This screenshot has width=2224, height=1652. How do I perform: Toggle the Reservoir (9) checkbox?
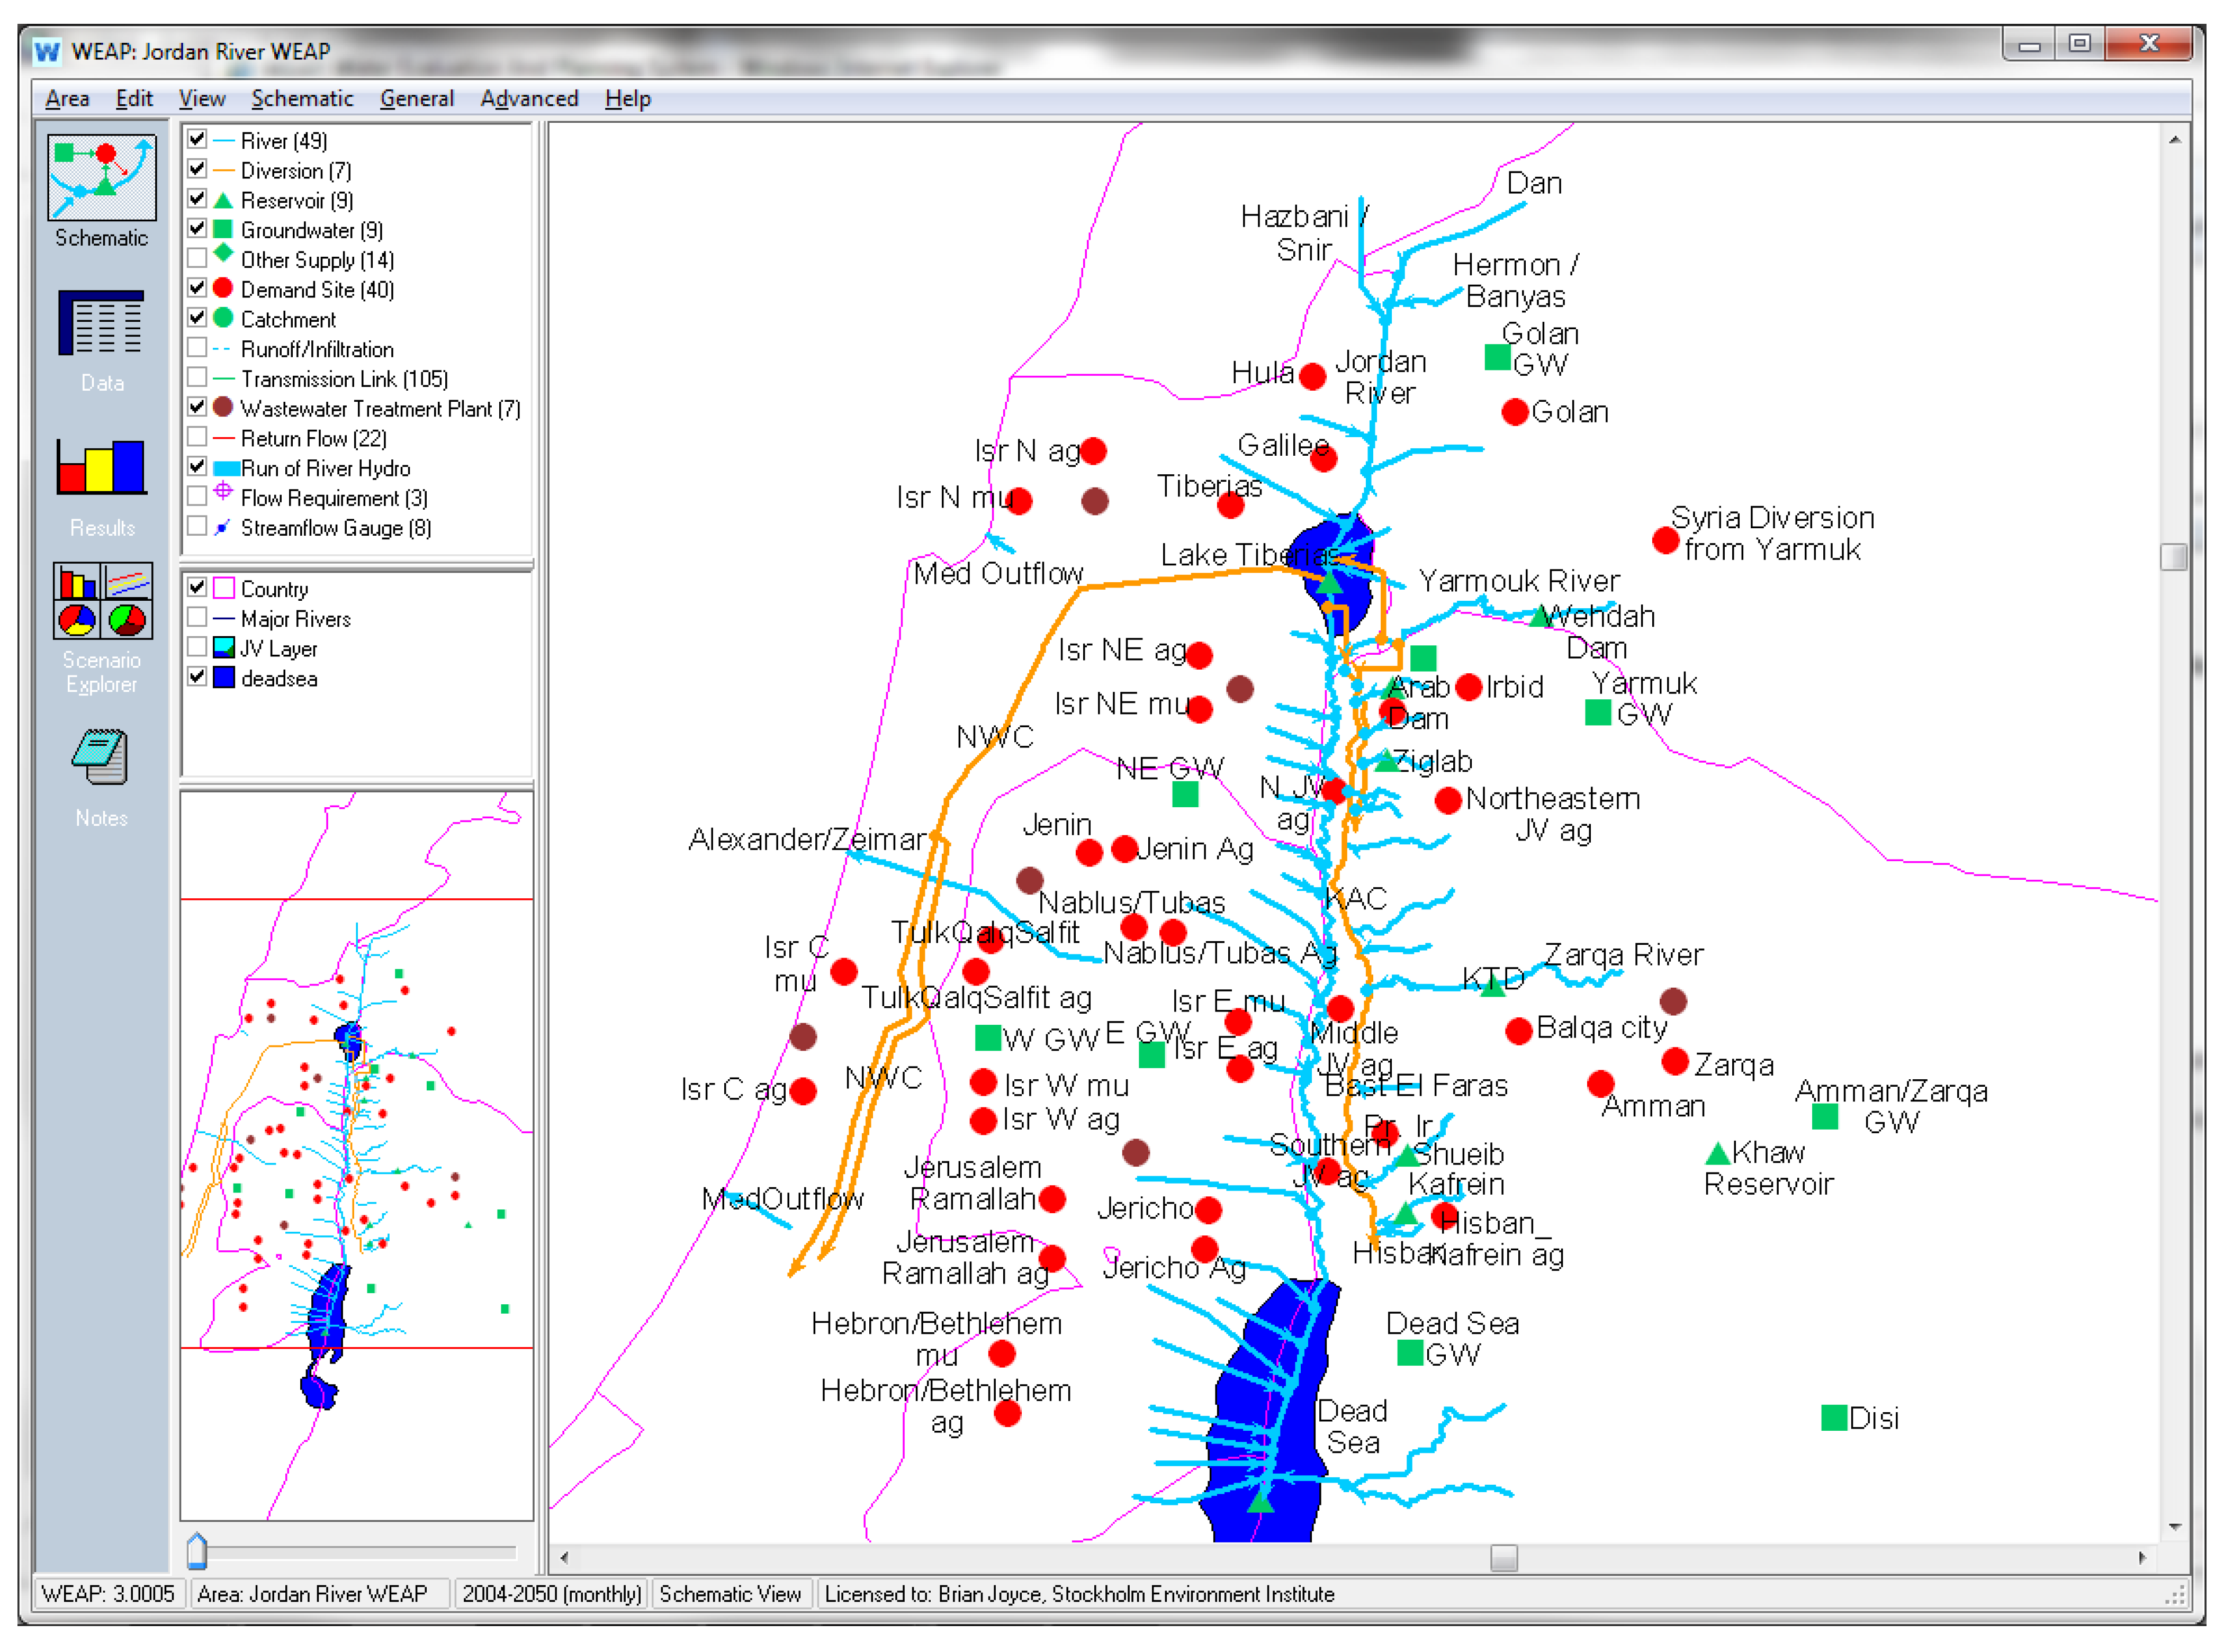click(x=197, y=200)
